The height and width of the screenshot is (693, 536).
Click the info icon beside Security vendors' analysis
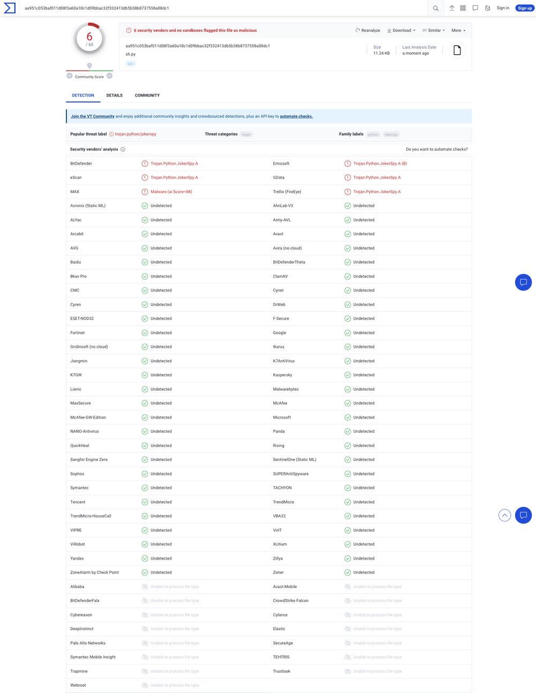pyautogui.click(x=123, y=149)
